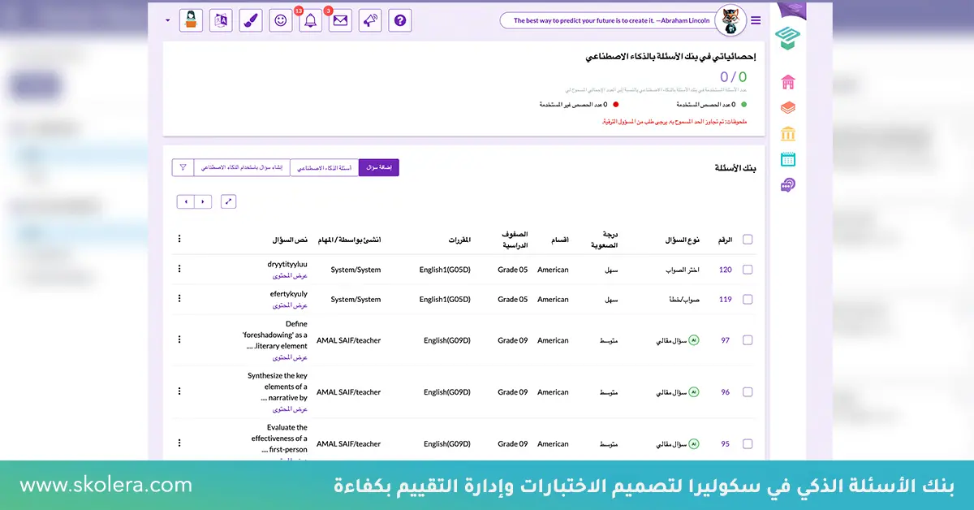Sort by 'الرقم' column header
This screenshot has width=974, height=510.
coord(726,240)
